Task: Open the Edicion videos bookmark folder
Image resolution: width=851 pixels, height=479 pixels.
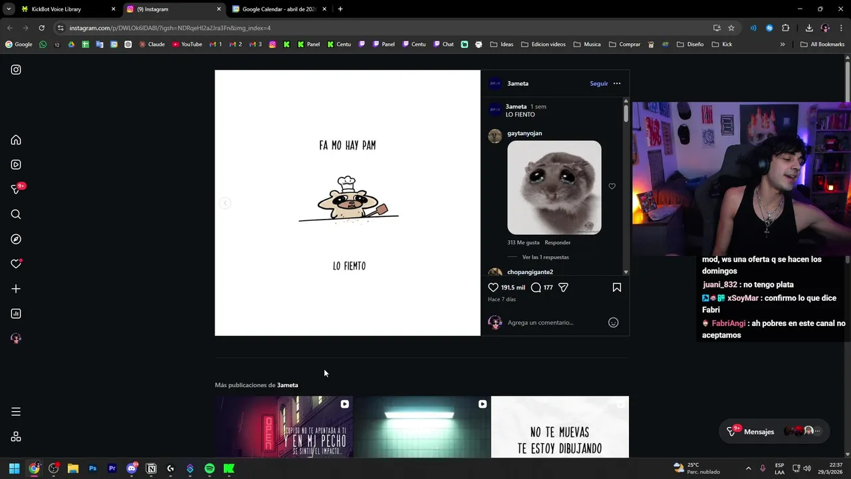Action: 543,45
